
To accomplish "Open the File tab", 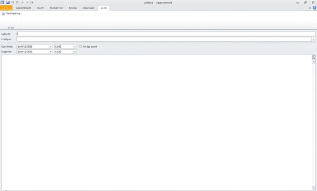I will (6, 8).
